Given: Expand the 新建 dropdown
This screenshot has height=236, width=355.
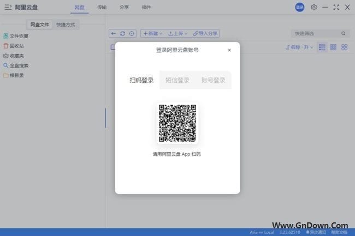Looking at the screenshot, I should 153,33.
